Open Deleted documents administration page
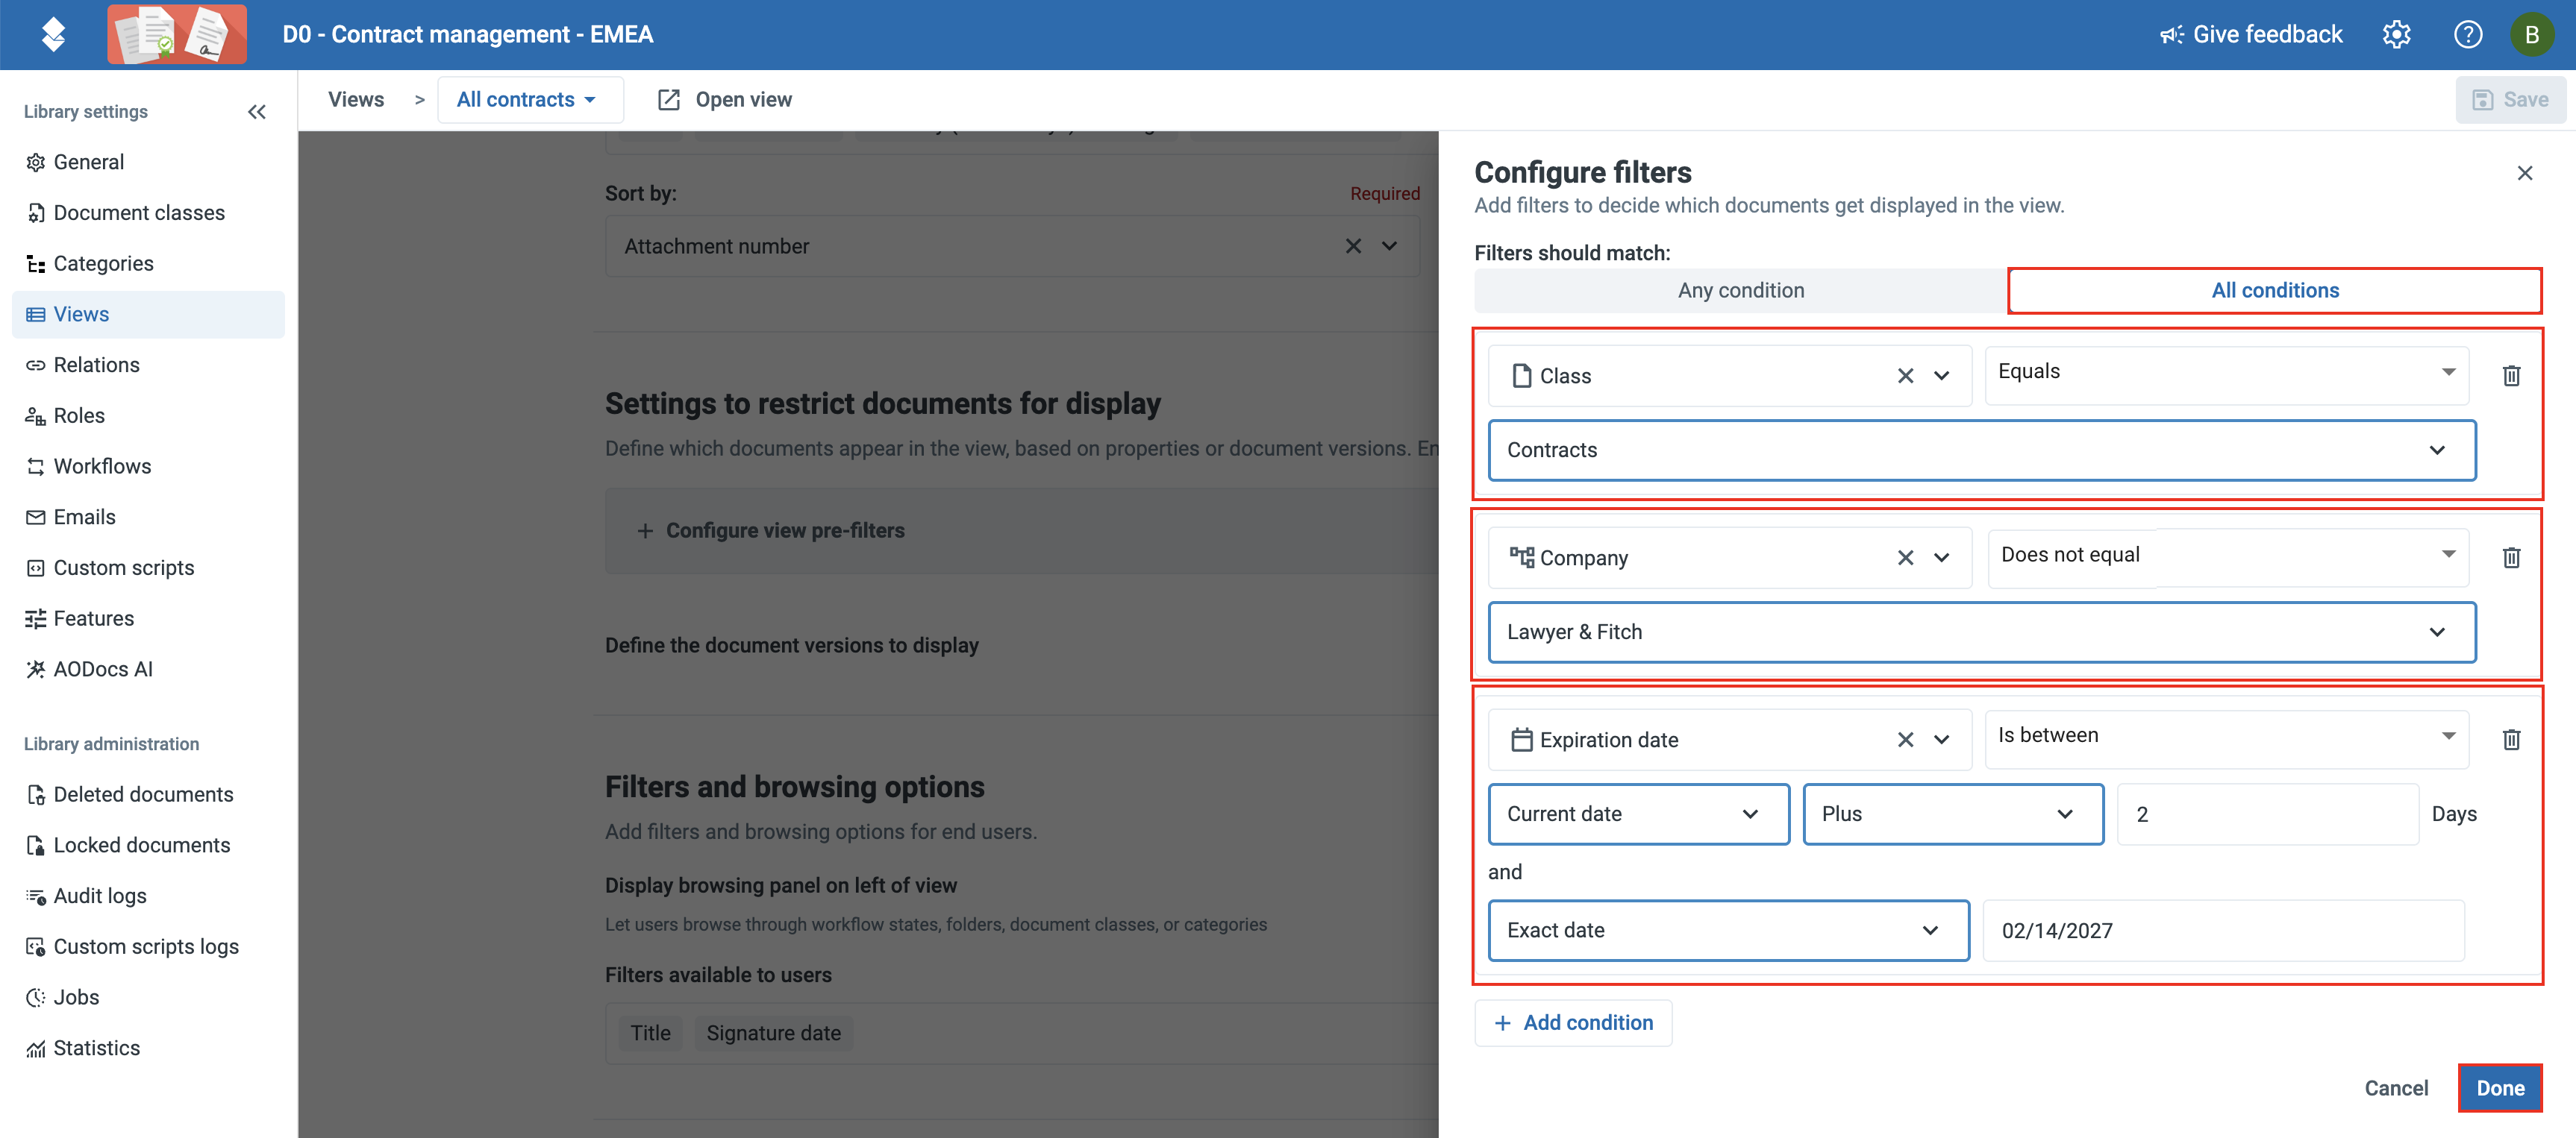 (148, 794)
